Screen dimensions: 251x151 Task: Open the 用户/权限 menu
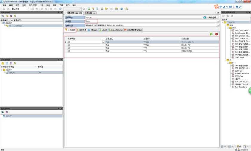click(x=33, y=5)
